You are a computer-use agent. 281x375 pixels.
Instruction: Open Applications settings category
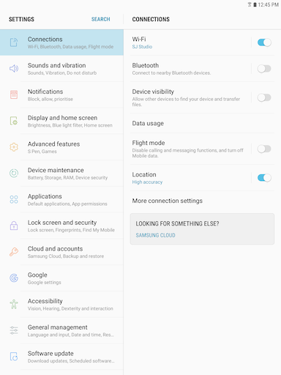(x=61, y=200)
